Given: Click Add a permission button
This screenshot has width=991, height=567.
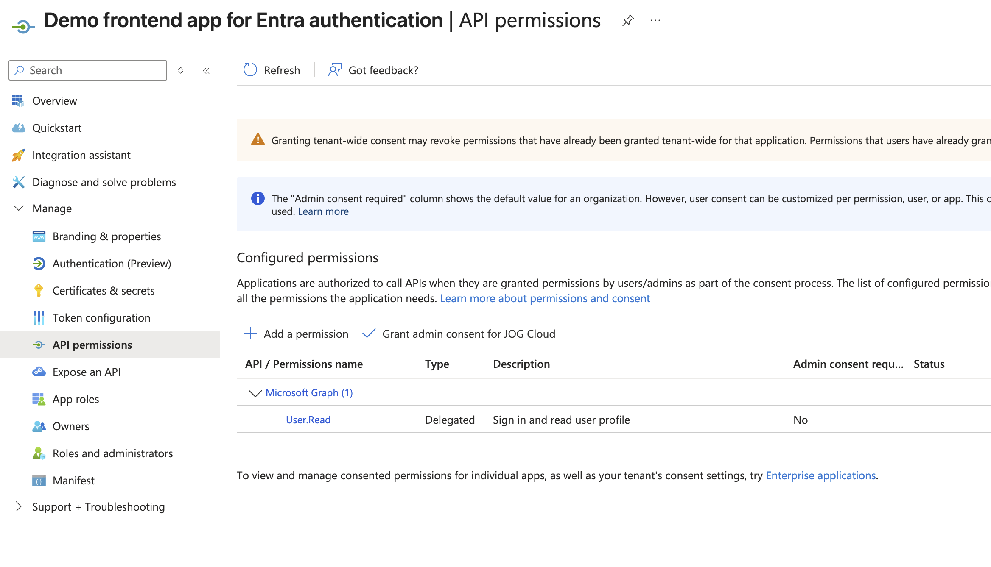Looking at the screenshot, I should click(x=296, y=334).
